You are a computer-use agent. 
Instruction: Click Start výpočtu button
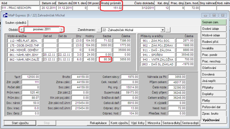(x=20, y=123)
